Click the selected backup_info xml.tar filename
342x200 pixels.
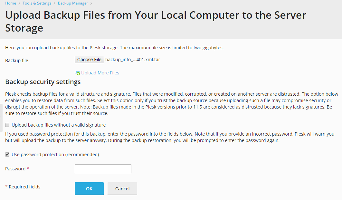point(133,60)
